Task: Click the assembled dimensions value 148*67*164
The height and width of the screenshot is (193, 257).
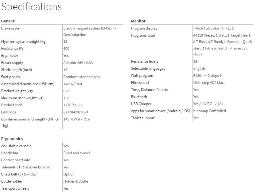Action: point(73,84)
